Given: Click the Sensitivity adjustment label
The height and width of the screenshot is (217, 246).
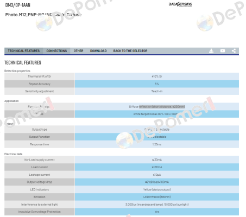Looking at the screenshot, I should 40,91.
